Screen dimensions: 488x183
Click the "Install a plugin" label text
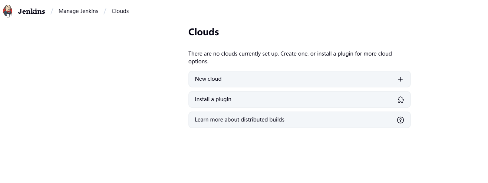(x=213, y=99)
